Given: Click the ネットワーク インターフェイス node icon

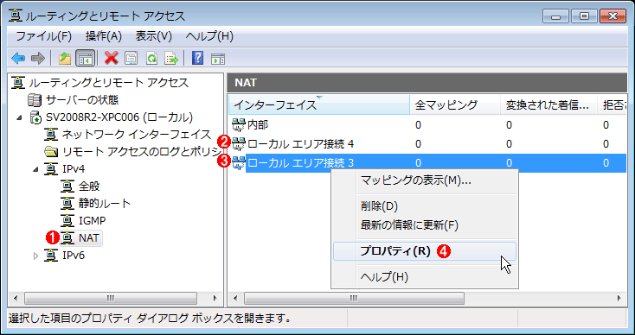Looking at the screenshot, I should point(51,135).
